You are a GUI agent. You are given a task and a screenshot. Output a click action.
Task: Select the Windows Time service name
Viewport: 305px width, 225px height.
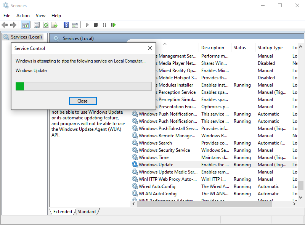(154, 157)
